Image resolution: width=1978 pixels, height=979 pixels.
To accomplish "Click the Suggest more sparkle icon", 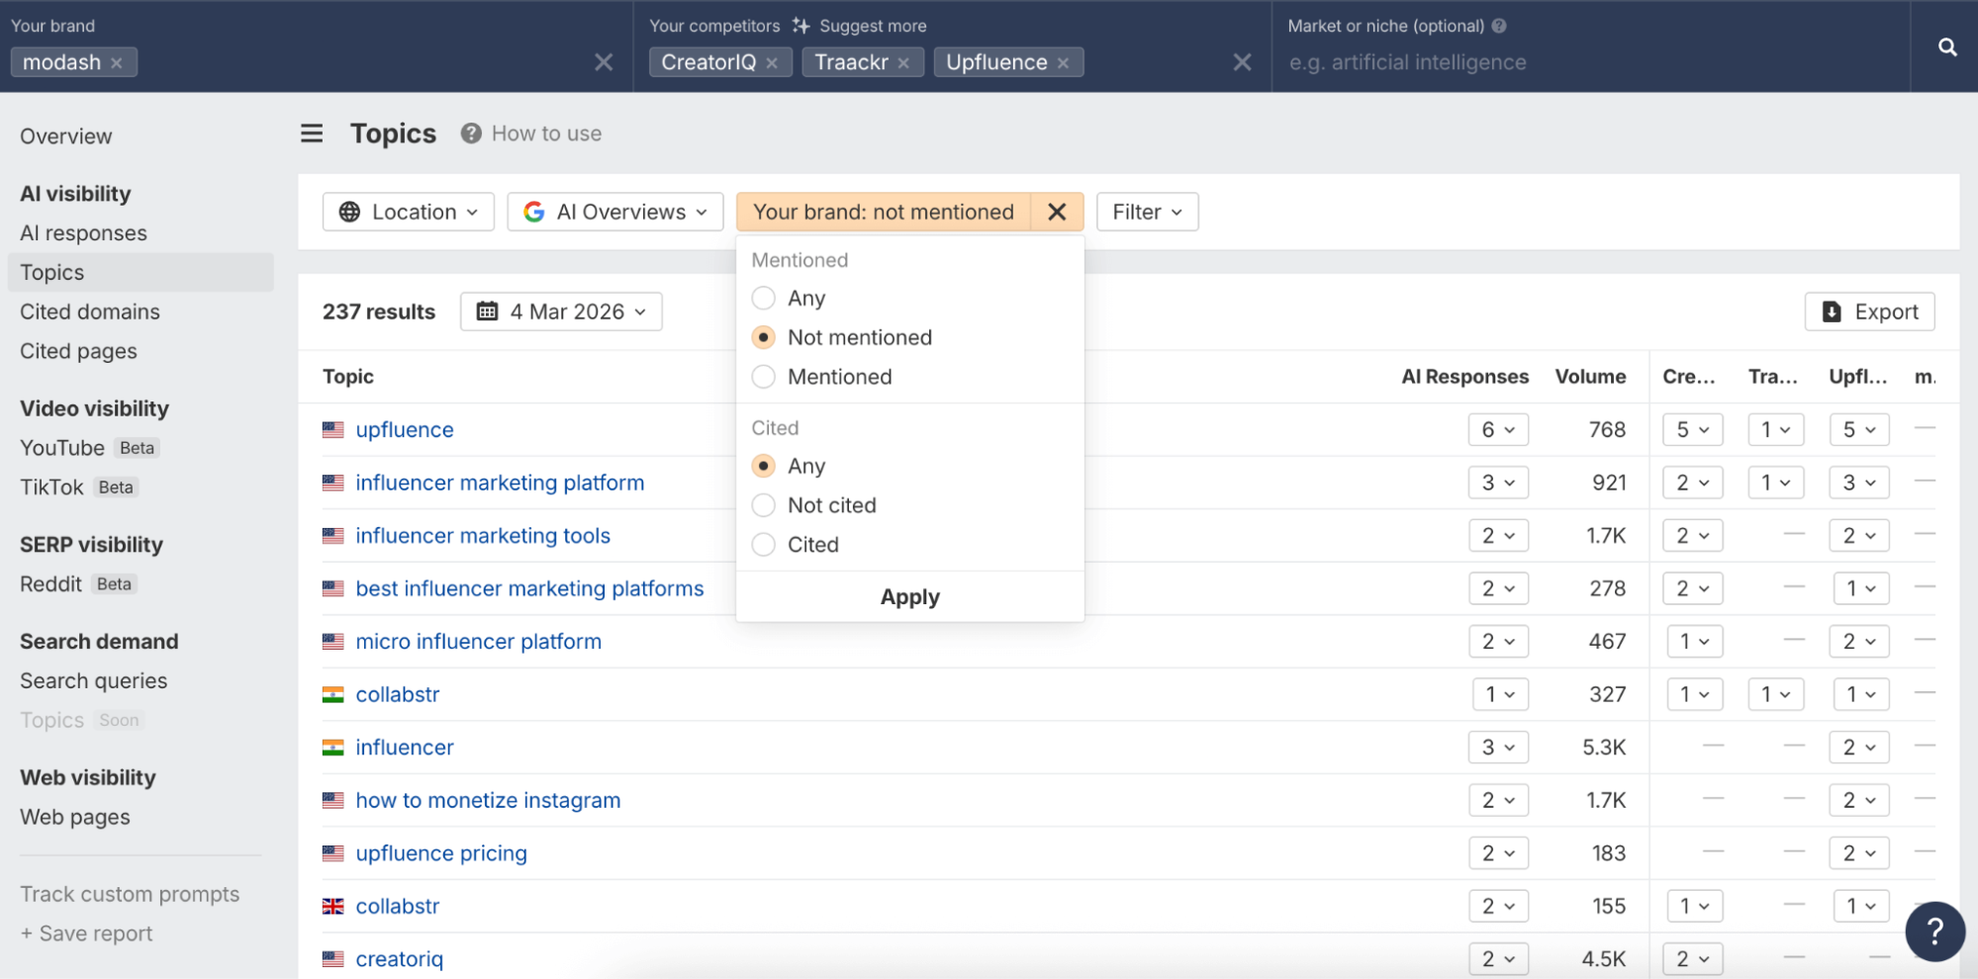I will pos(801,26).
